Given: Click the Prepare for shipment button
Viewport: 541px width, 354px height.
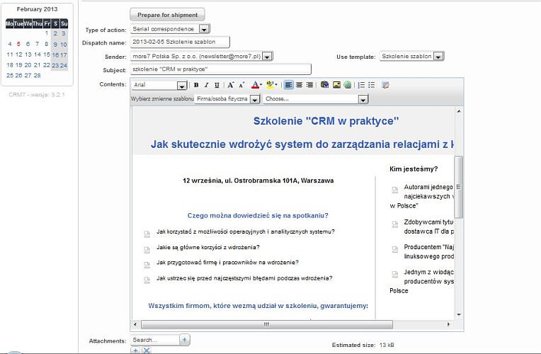Looking at the screenshot, I should (x=167, y=15).
